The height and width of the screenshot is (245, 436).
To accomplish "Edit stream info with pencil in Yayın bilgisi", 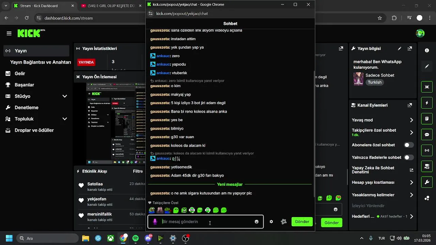I will 400,49.
